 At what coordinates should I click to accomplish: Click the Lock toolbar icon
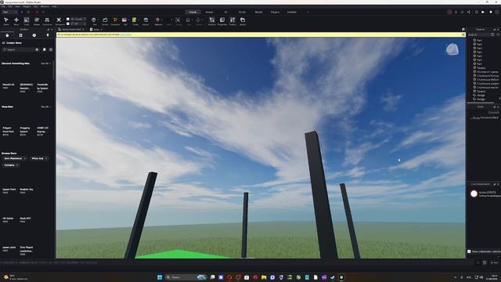click(x=188, y=21)
